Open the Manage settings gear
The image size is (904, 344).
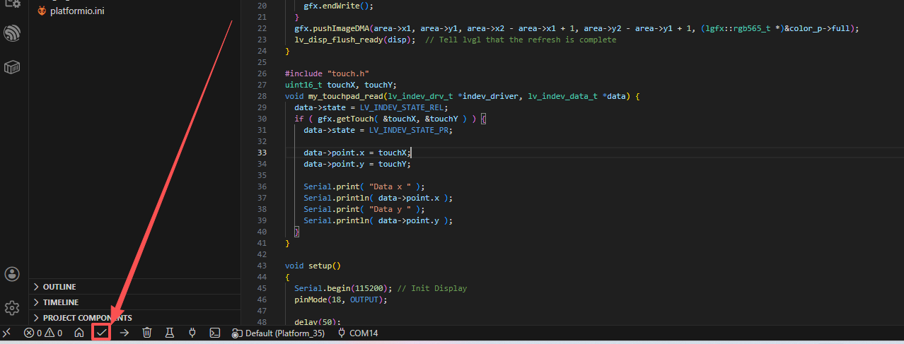tap(12, 308)
